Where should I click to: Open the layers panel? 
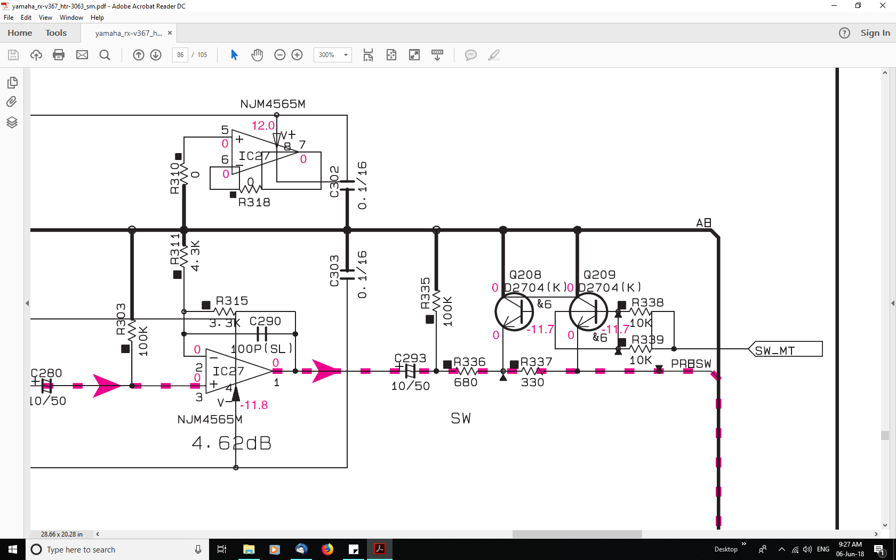click(x=12, y=122)
